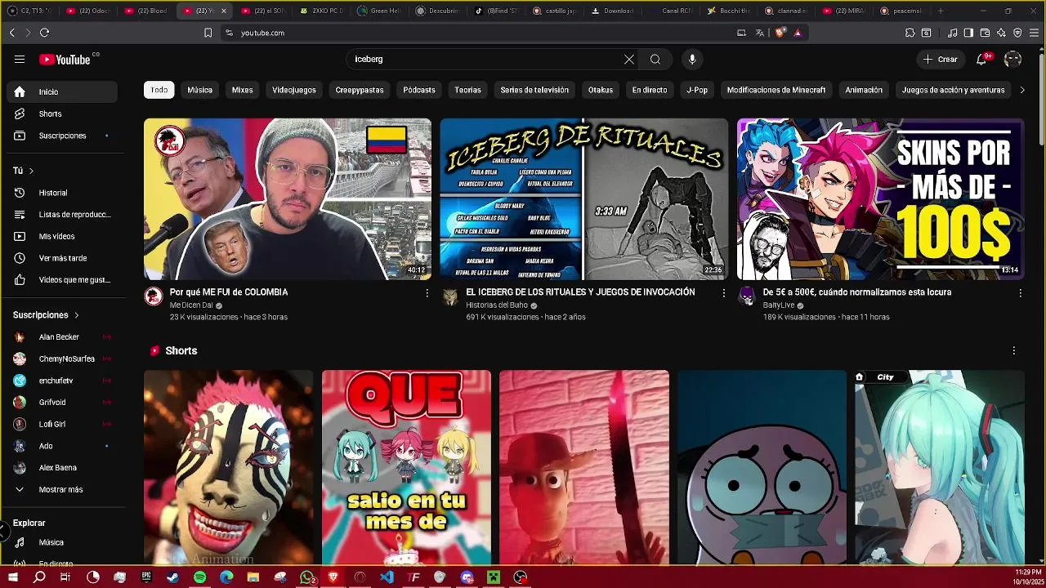Open Visual Studio Code from taskbar

387,577
